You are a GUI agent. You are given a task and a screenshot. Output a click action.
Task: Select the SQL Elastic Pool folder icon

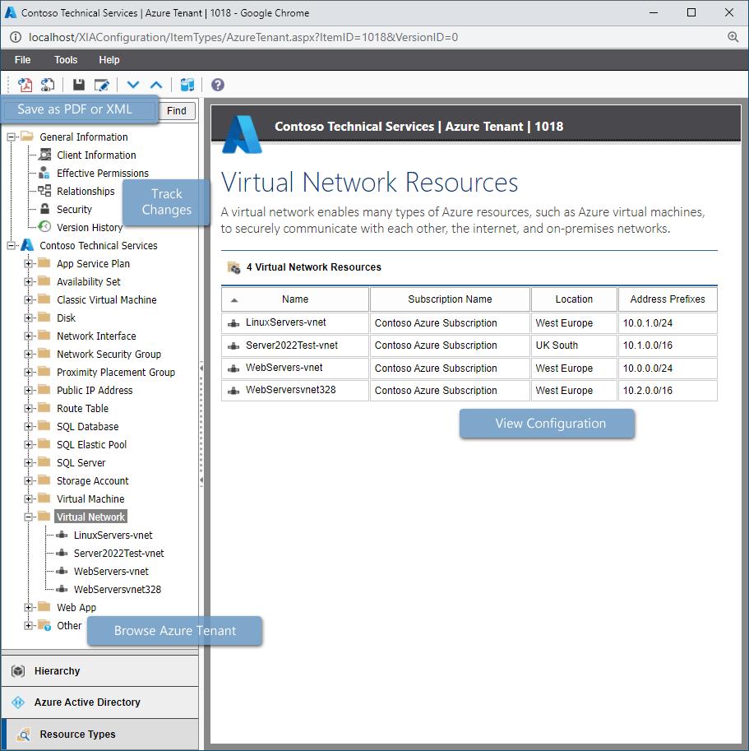44,444
